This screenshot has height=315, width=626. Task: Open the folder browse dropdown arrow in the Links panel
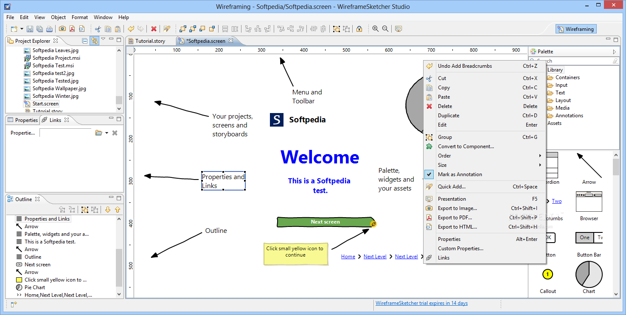coord(107,133)
